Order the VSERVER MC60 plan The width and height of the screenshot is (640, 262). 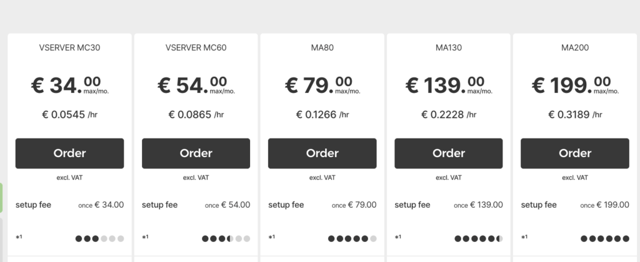(196, 153)
